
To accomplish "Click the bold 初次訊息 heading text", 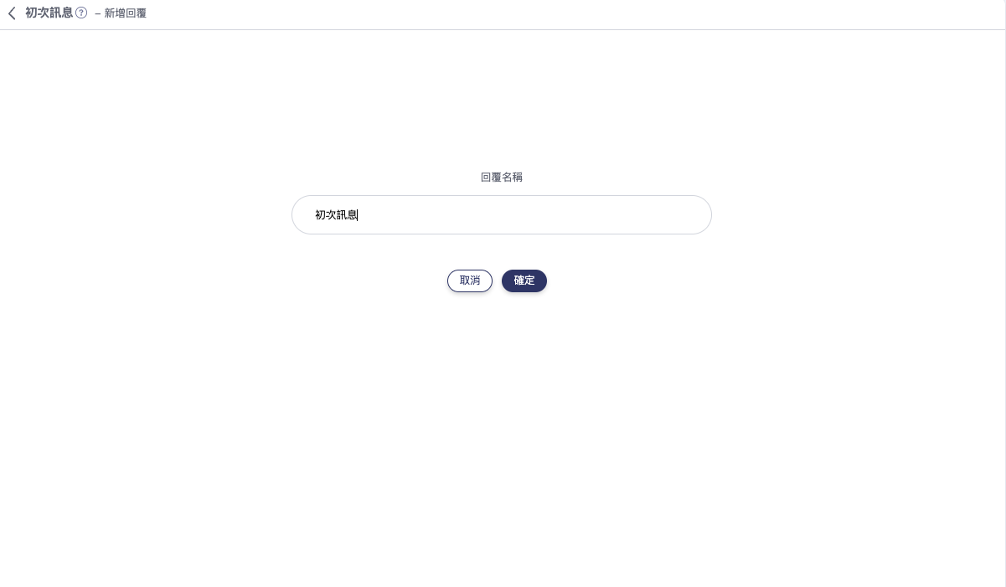I will coord(49,13).
